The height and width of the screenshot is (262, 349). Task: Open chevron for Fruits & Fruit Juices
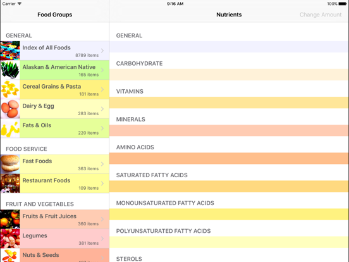(x=102, y=219)
